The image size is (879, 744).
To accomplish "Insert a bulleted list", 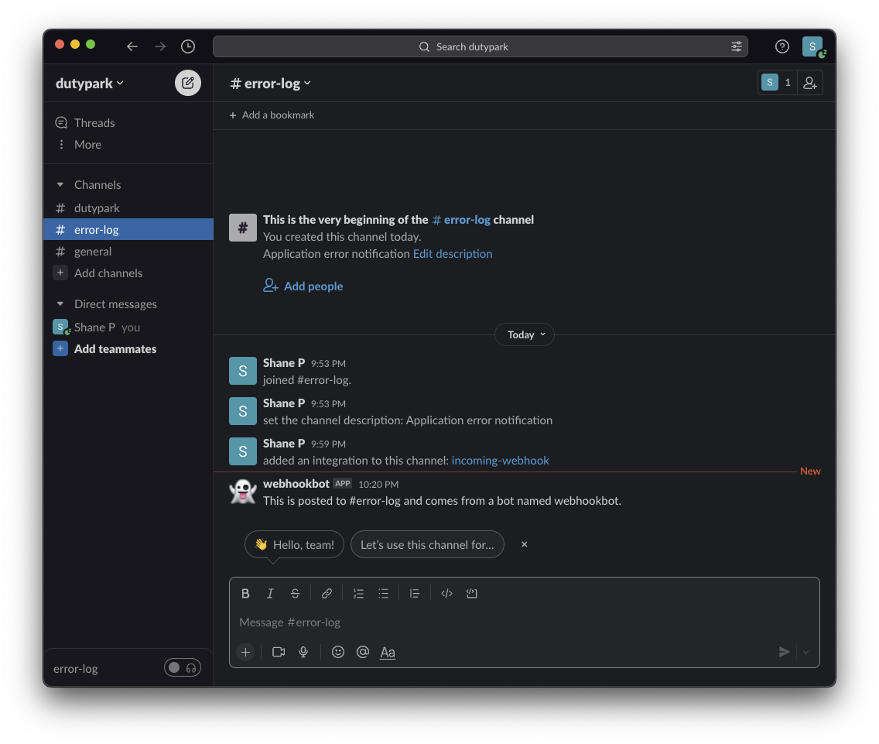I will (384, 593).
